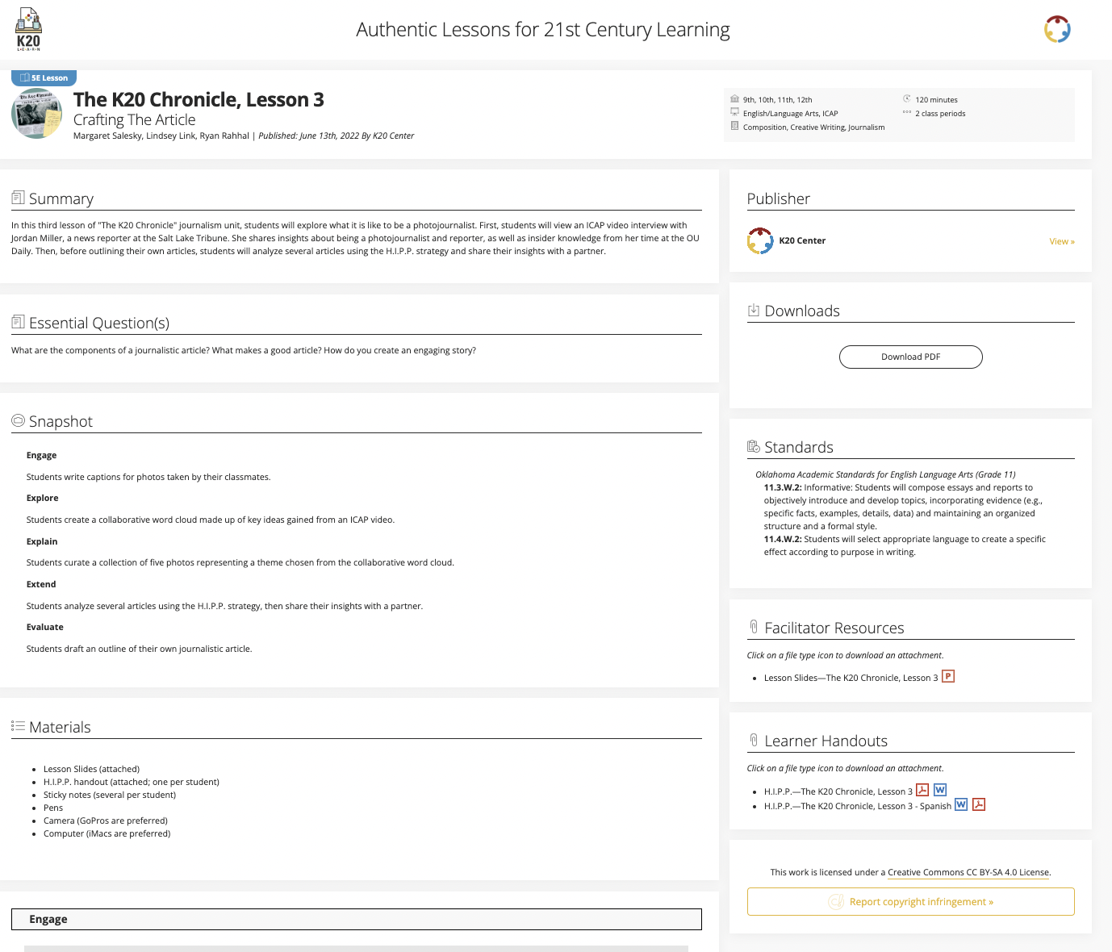
Task: Open the Word icon for H.I.P.P. Lesson 3
Action: tap(939, 790)
